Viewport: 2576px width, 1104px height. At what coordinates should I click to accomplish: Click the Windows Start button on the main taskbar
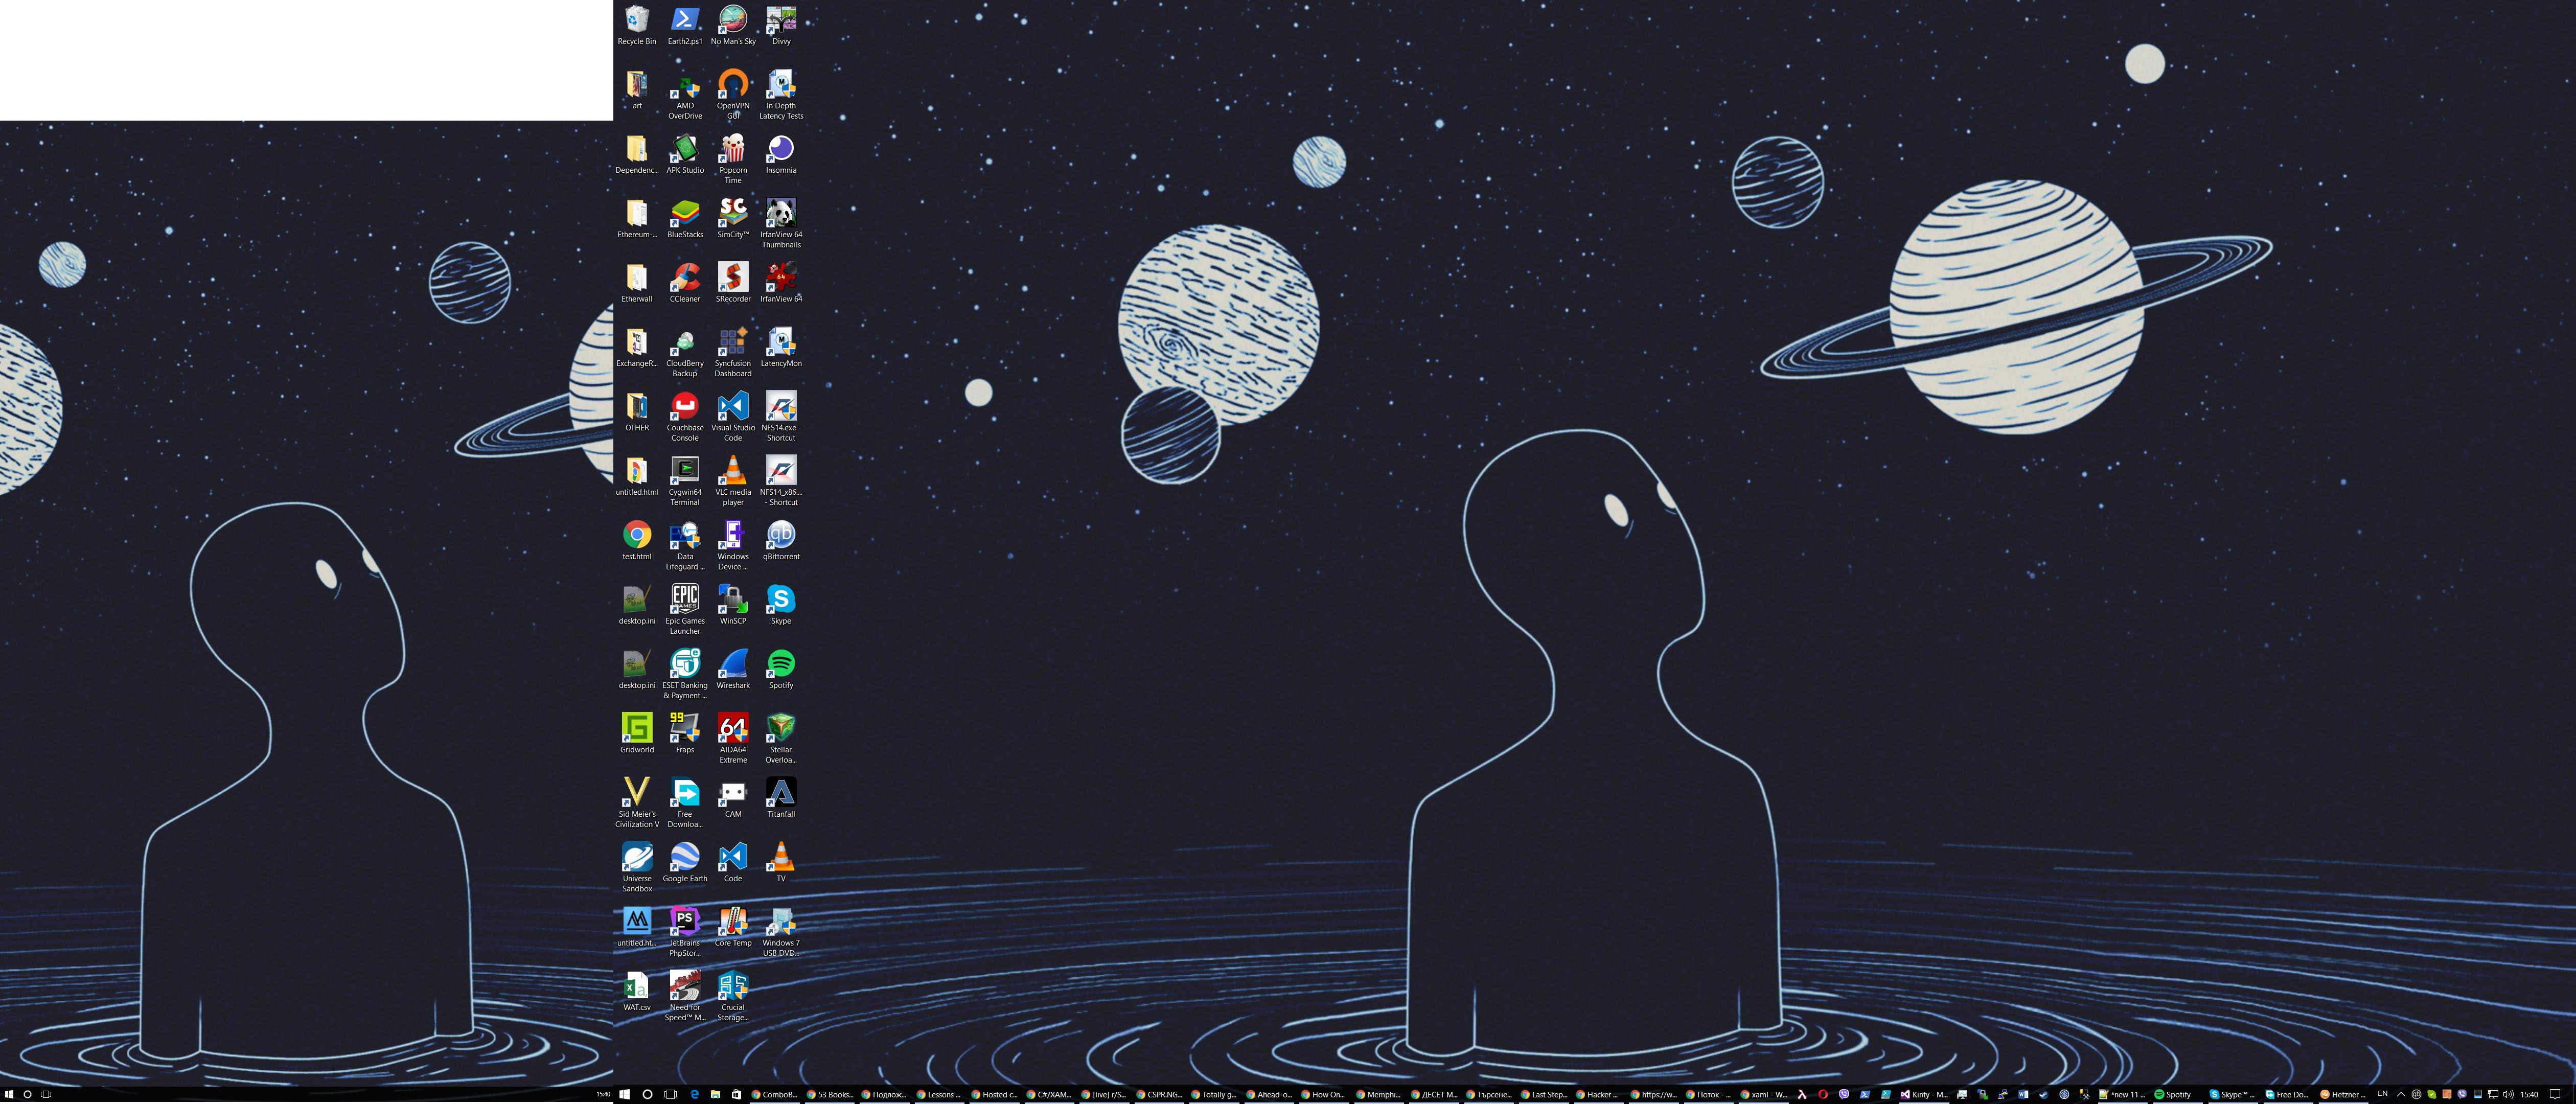tap(624, 1094)
